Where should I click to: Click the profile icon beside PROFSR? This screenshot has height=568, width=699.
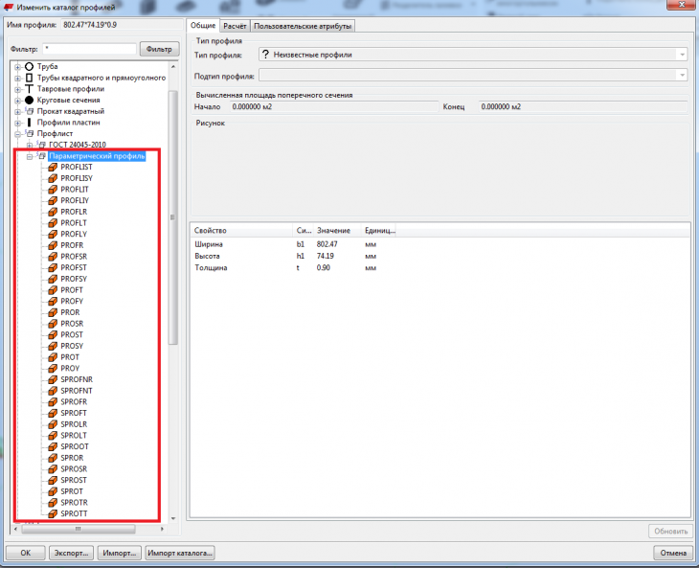(x=53, y=257)
